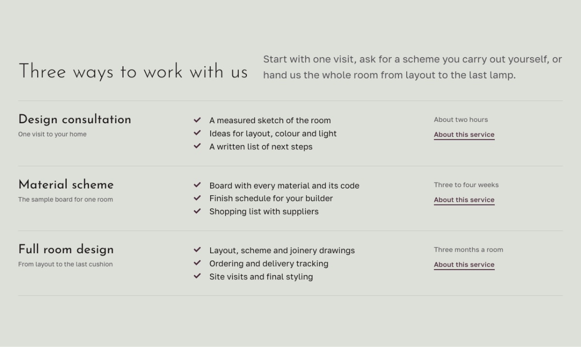Click the 'Three months a room' duration text

[468, 250]
